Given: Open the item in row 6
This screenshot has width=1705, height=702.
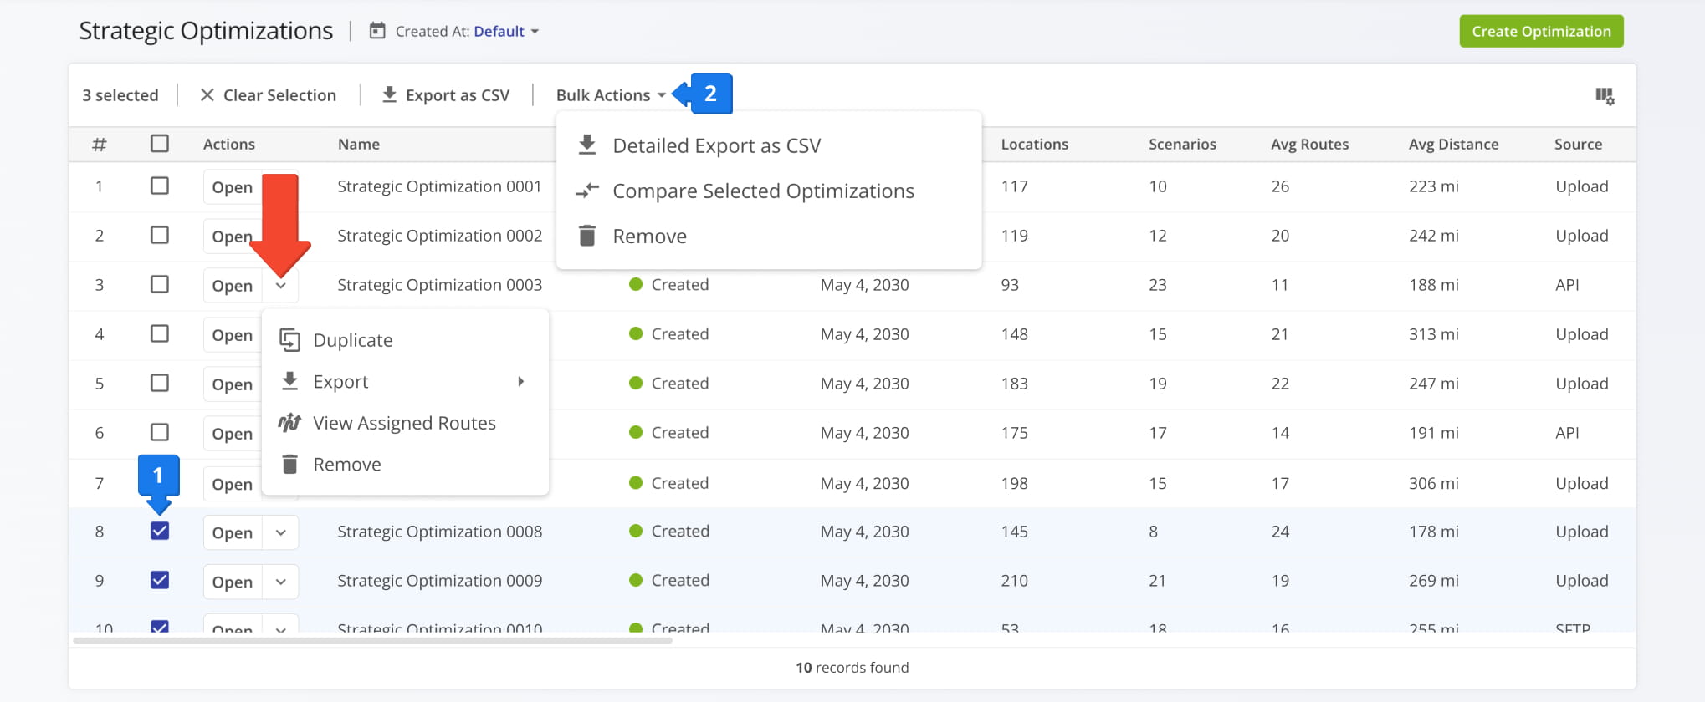Looking at the screenshot, I should pos(233,434).
